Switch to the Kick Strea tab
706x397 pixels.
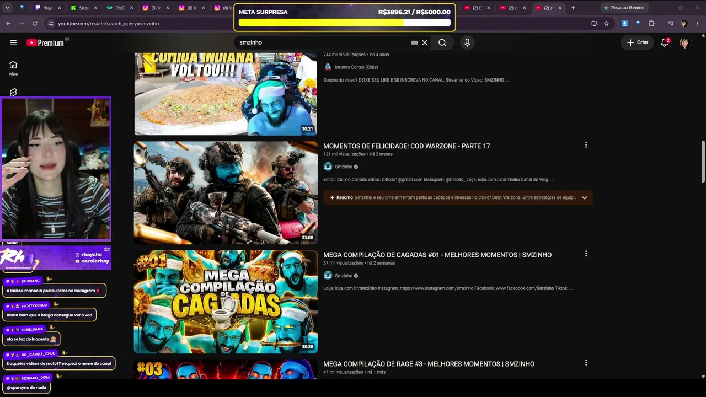84,8
